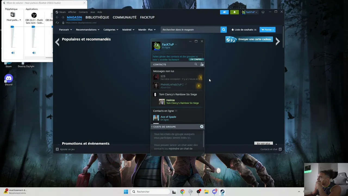The height and width of the screenshot is (196, 348).
Task: Create a new group chat with plus icon
Action: click(x=202, y=127)
